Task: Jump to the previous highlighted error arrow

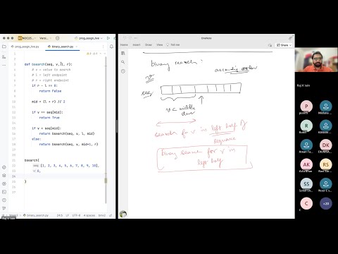Action: [101, 54]
